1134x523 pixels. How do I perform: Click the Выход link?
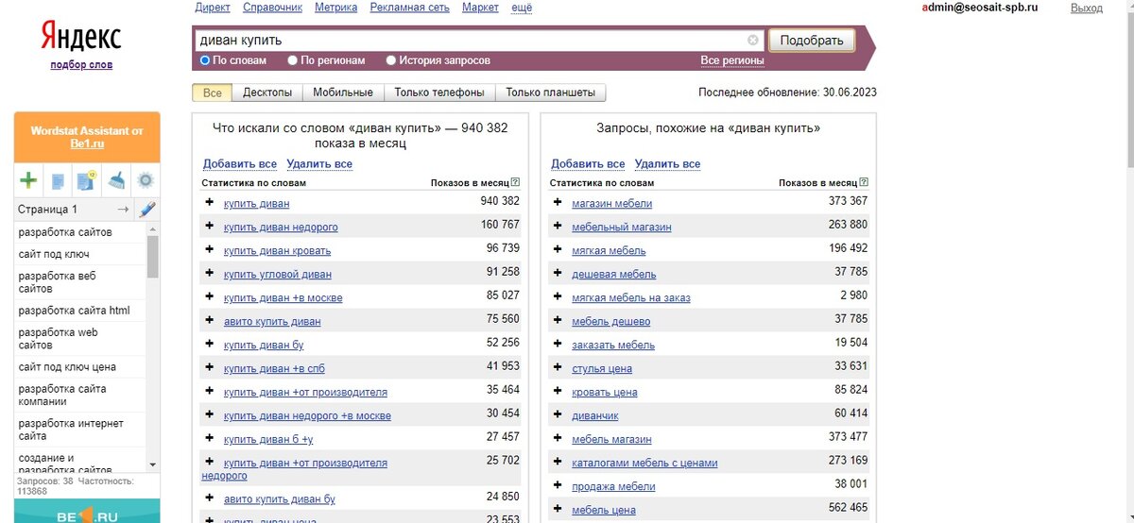point(1087,8)
